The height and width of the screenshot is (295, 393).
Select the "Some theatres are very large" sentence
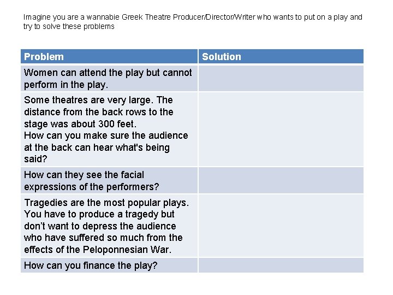(x=98, y=100)
